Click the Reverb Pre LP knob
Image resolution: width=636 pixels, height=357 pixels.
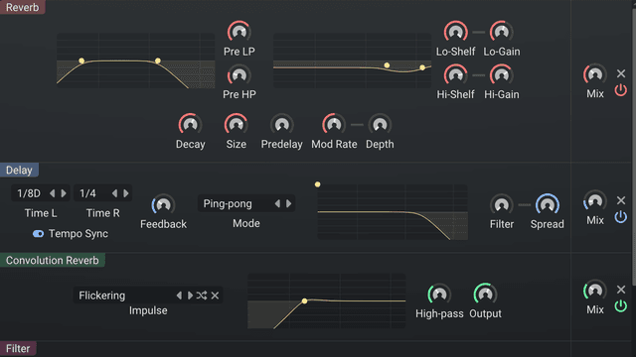tap(238, 32)
